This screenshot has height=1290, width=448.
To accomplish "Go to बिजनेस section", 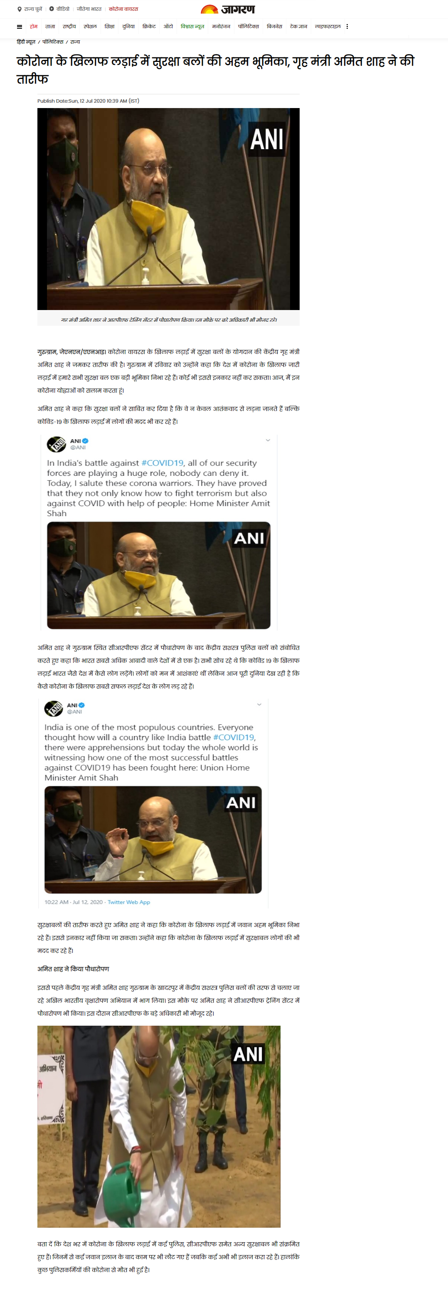I will [x=274, y=27].
